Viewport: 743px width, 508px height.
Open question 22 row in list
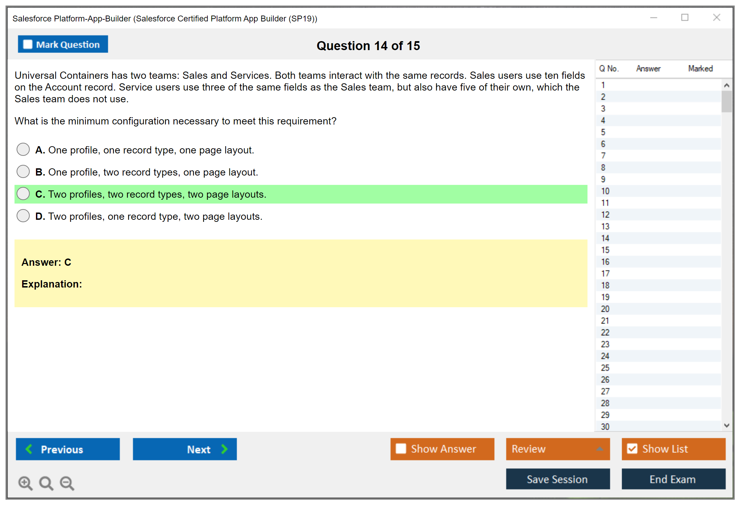pos(605,332)
